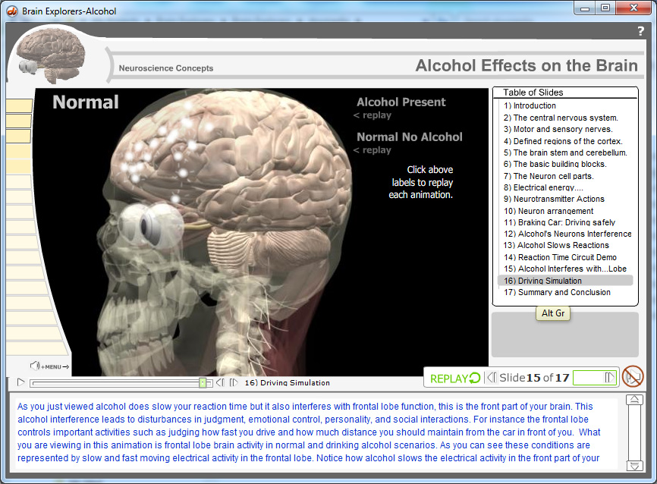
Task: Step forward one frame in playback bar
Action: coord(234,383)
